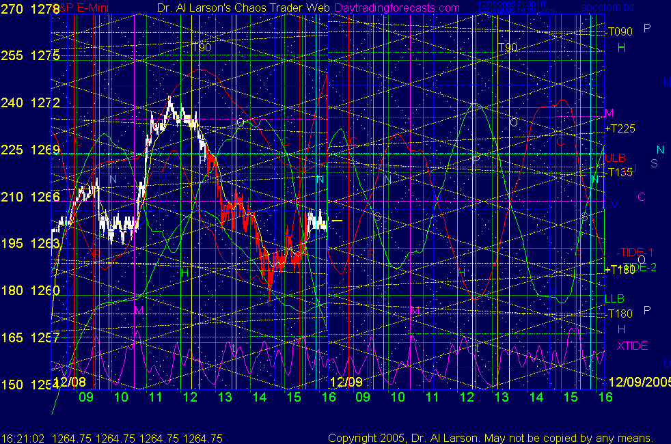Screen dimensions: 671x444
Task: Click the '225 1269' price axis label
Action: (30, 150)
